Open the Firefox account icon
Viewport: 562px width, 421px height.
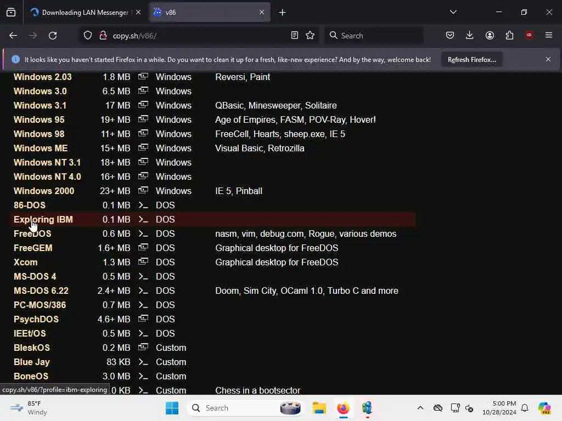click(x=490, y=36)
